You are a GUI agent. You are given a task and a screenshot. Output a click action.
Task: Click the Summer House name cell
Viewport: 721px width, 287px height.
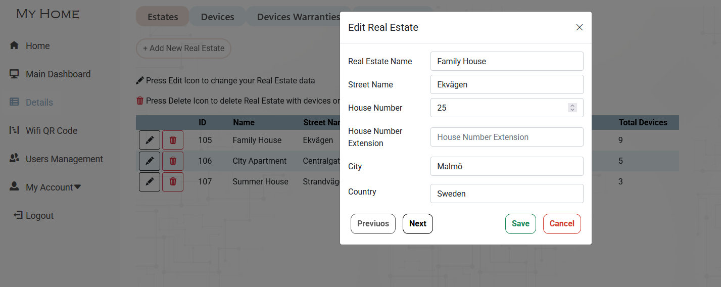click(260, 181)
